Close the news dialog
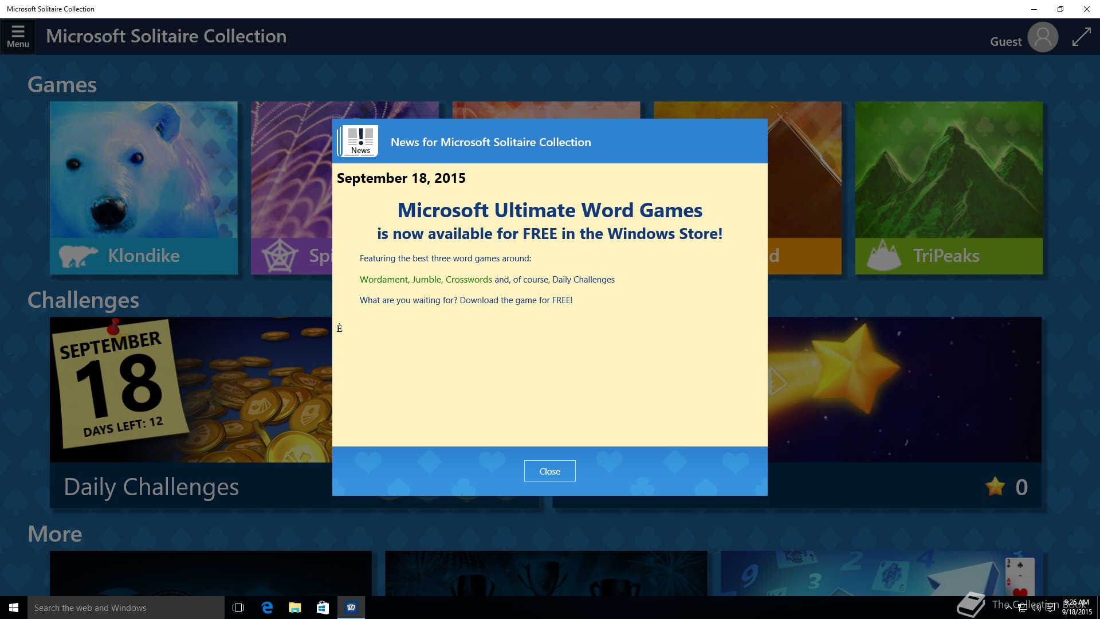Screen dimensions: 1100x619 click(x=549, y=471)
